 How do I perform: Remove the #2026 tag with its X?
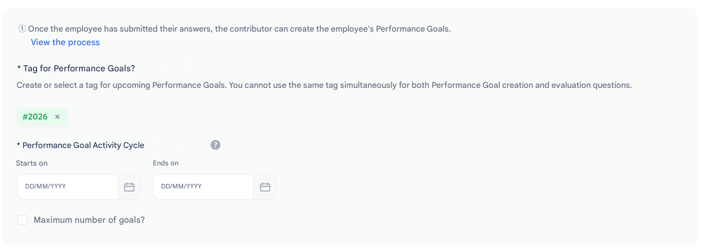57,117
